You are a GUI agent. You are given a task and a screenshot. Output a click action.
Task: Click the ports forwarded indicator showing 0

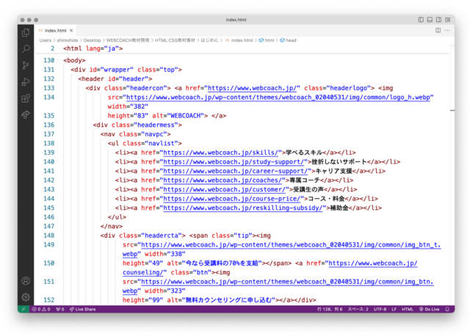pos(60,309)
